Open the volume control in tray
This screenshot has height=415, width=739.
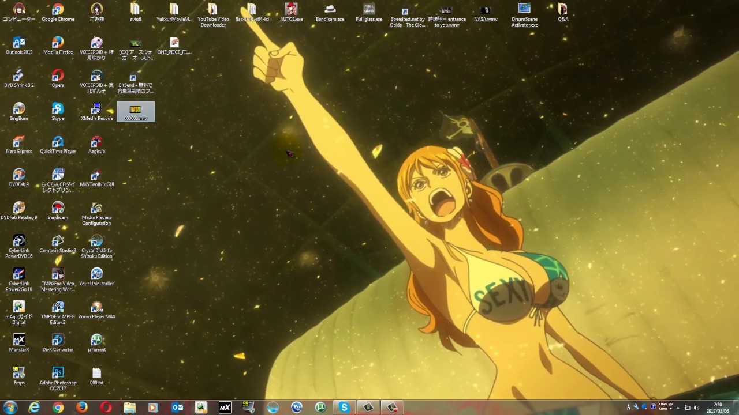coord(696,408)
